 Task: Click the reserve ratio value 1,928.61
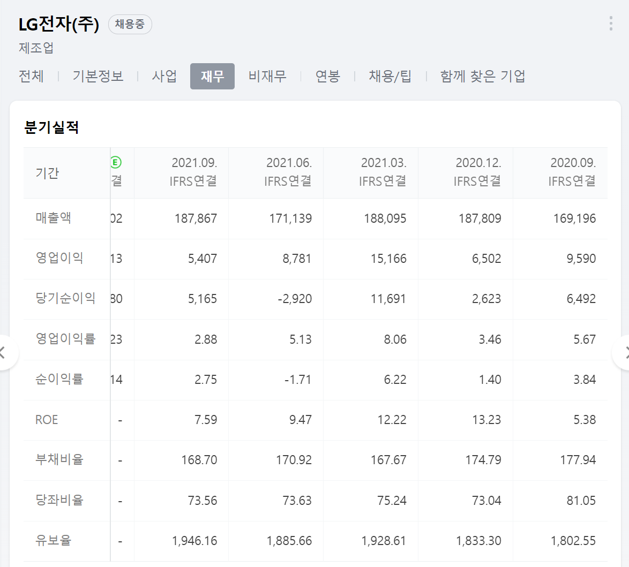click(x=384, y=541)
